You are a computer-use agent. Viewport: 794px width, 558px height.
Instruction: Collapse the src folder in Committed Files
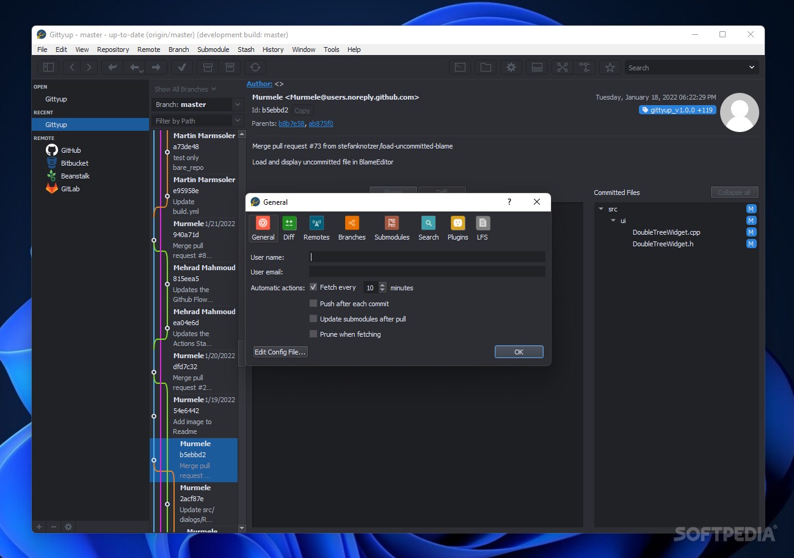601,209
